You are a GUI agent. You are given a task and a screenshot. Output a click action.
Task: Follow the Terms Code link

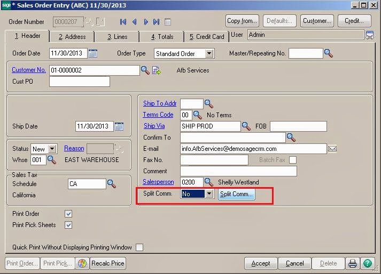pyautogui.click(x=158, y=115)
